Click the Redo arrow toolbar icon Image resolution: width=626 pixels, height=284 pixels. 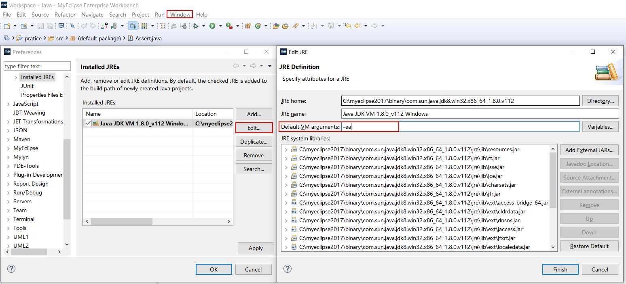[93, 26]
